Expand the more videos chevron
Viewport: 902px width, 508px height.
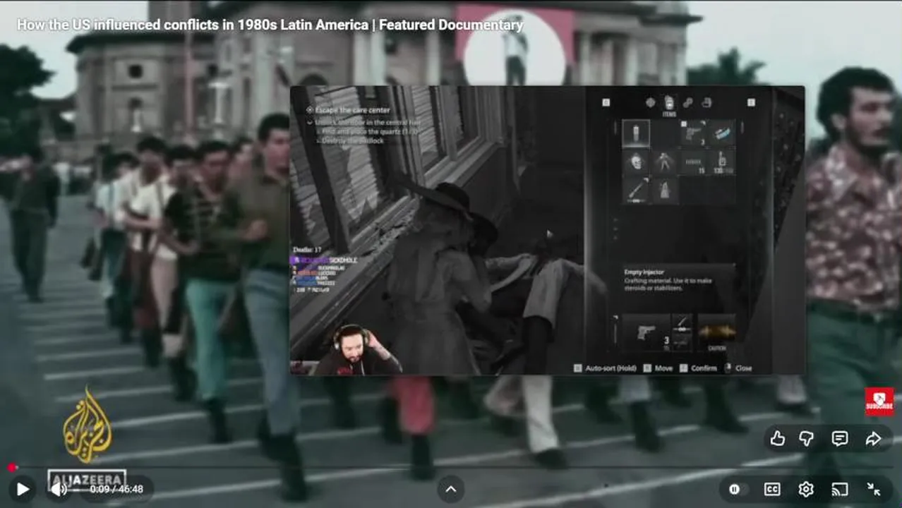point(451,489)
